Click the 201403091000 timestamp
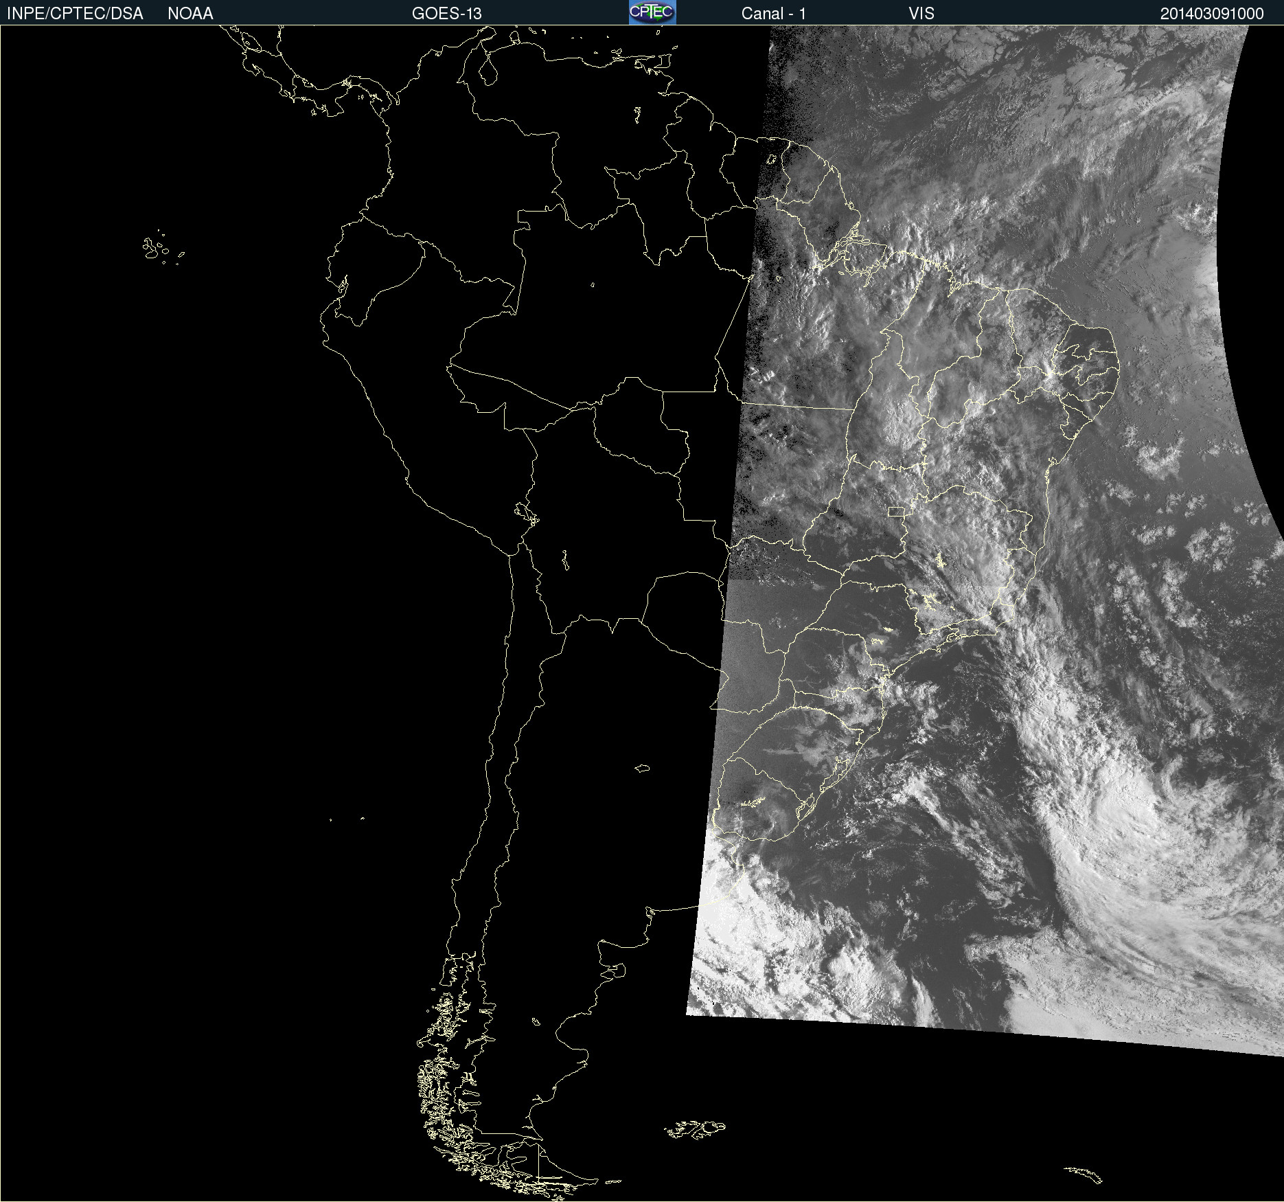The image size is (1284, 1202). tap(1212, 14)
